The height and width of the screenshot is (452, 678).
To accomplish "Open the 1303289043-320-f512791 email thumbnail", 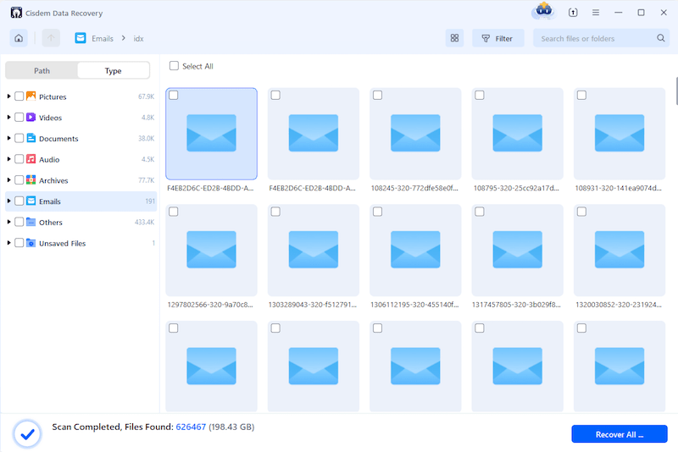I will (x=314, y=250).
